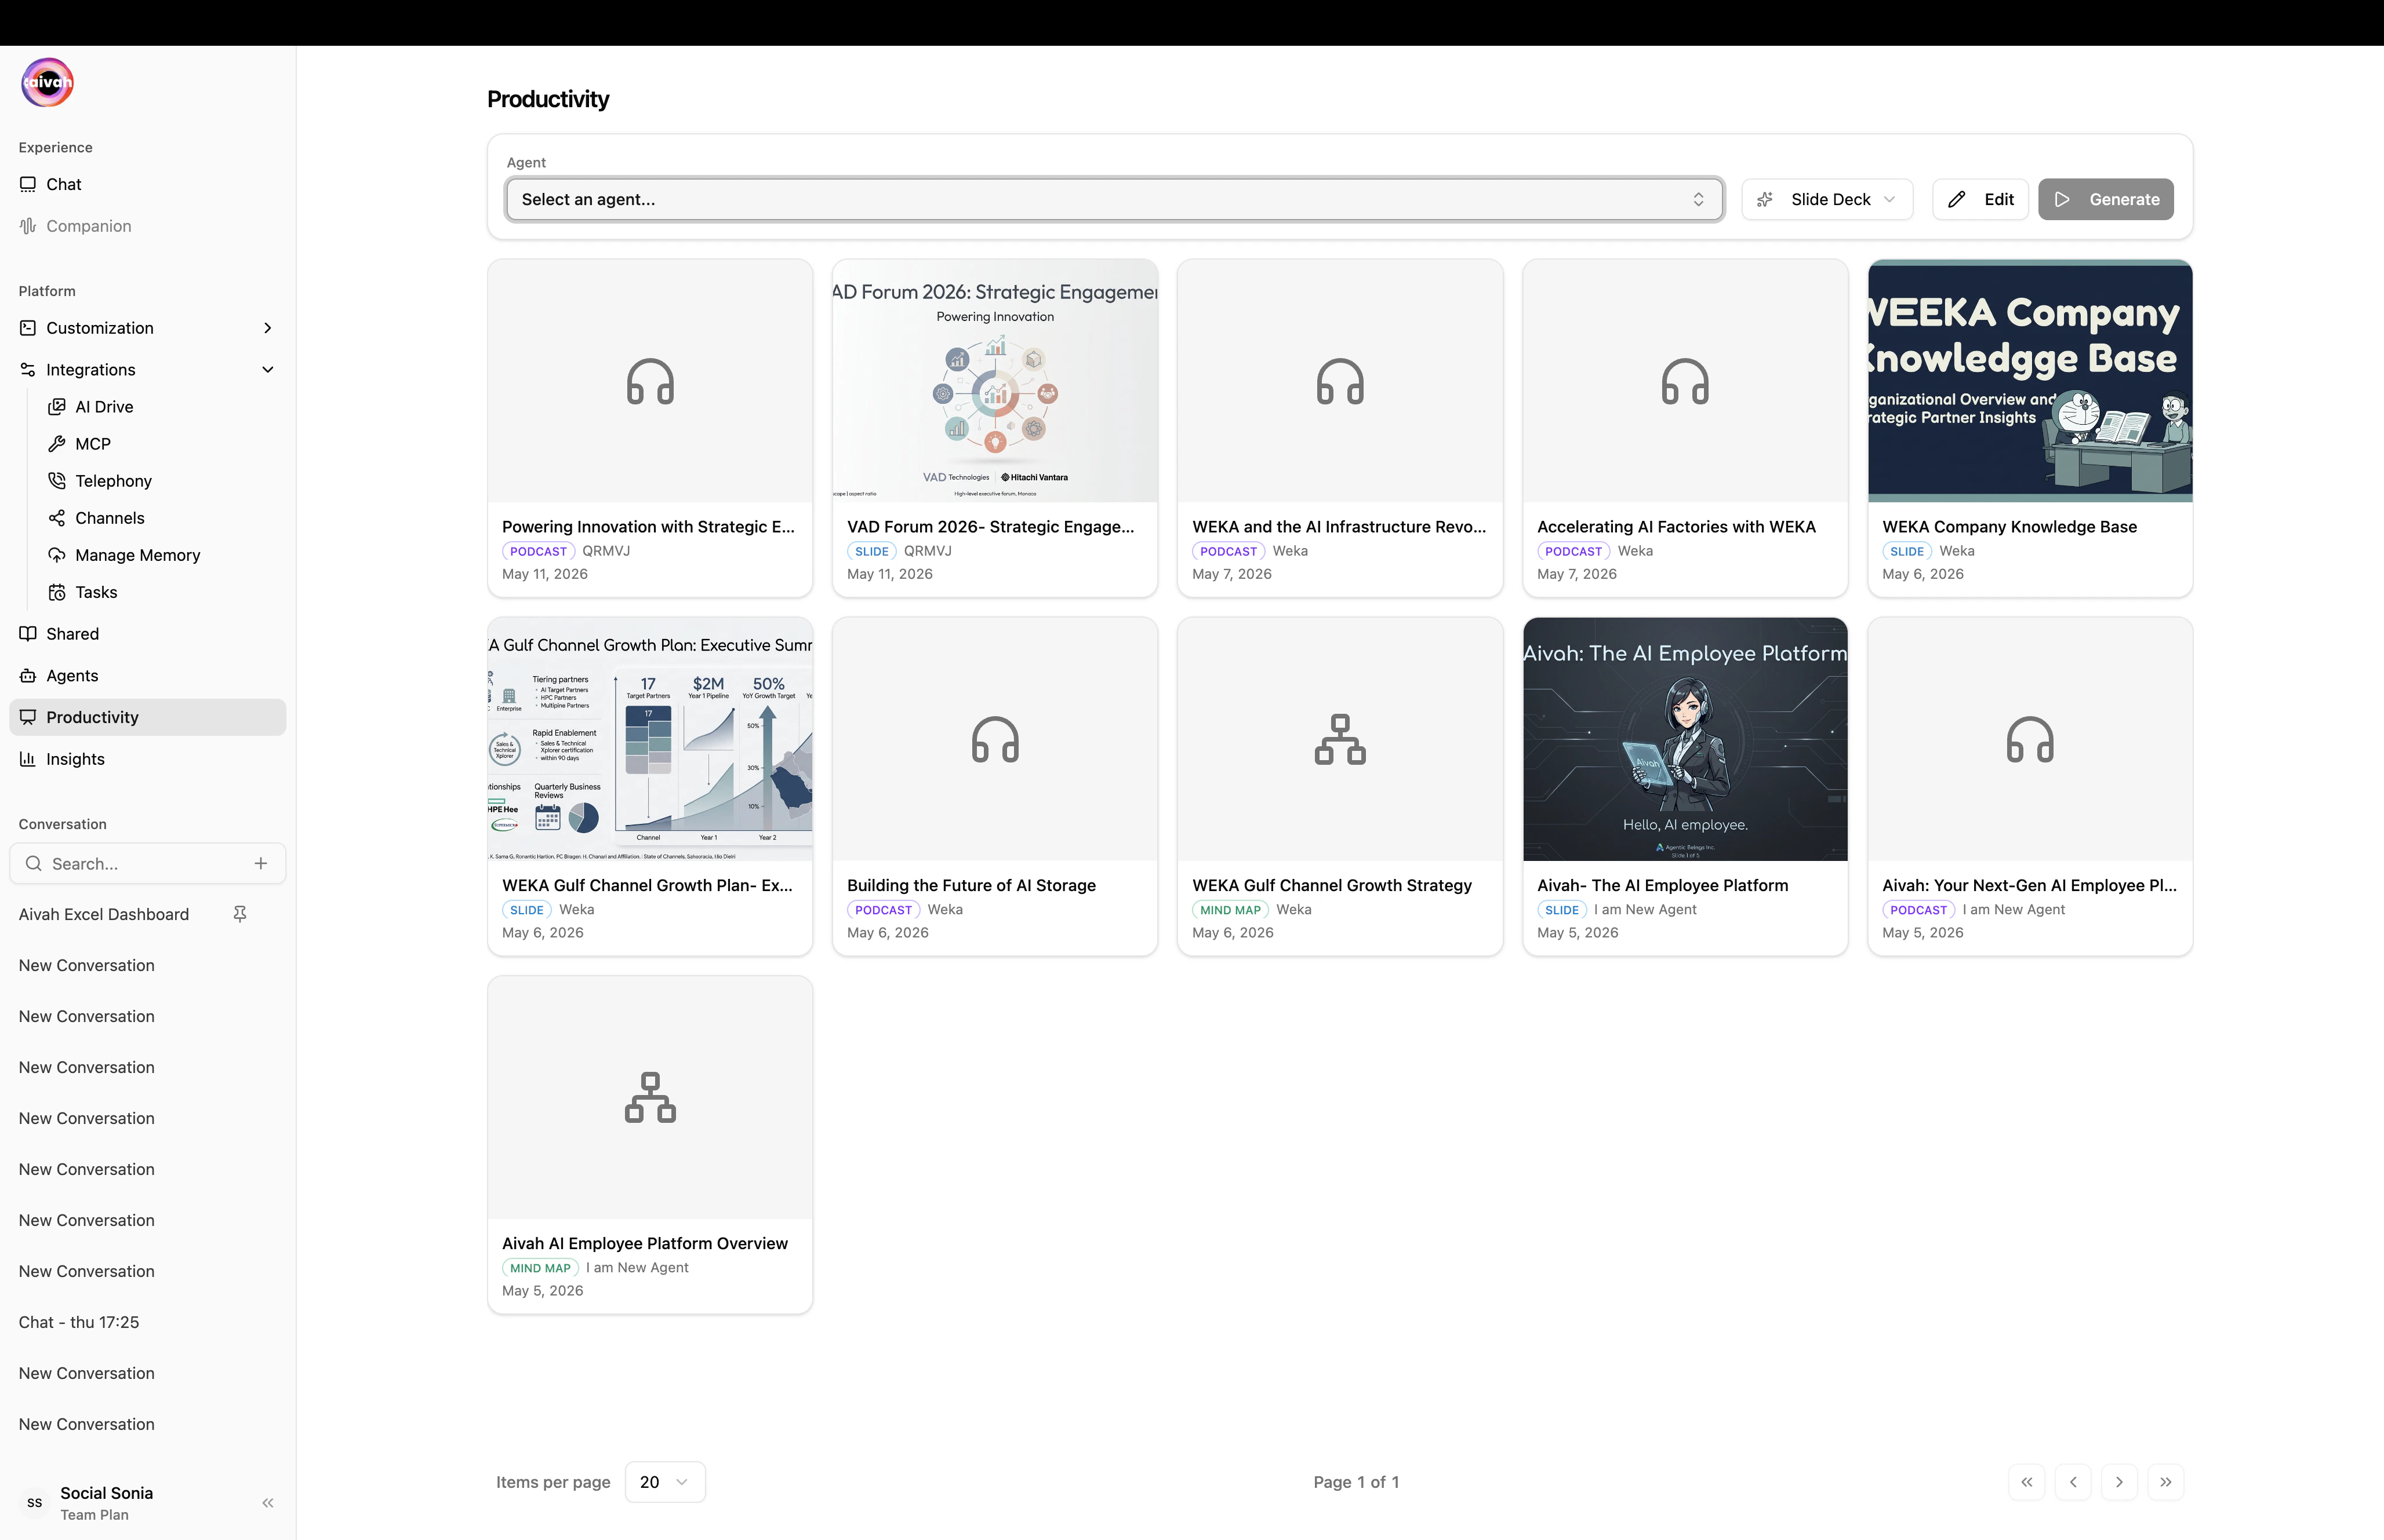Image resolution: width=2384 pixels, height=1540 pixels.
Task: Go to Agents in the sidebar
Action: tap(148, 676)
